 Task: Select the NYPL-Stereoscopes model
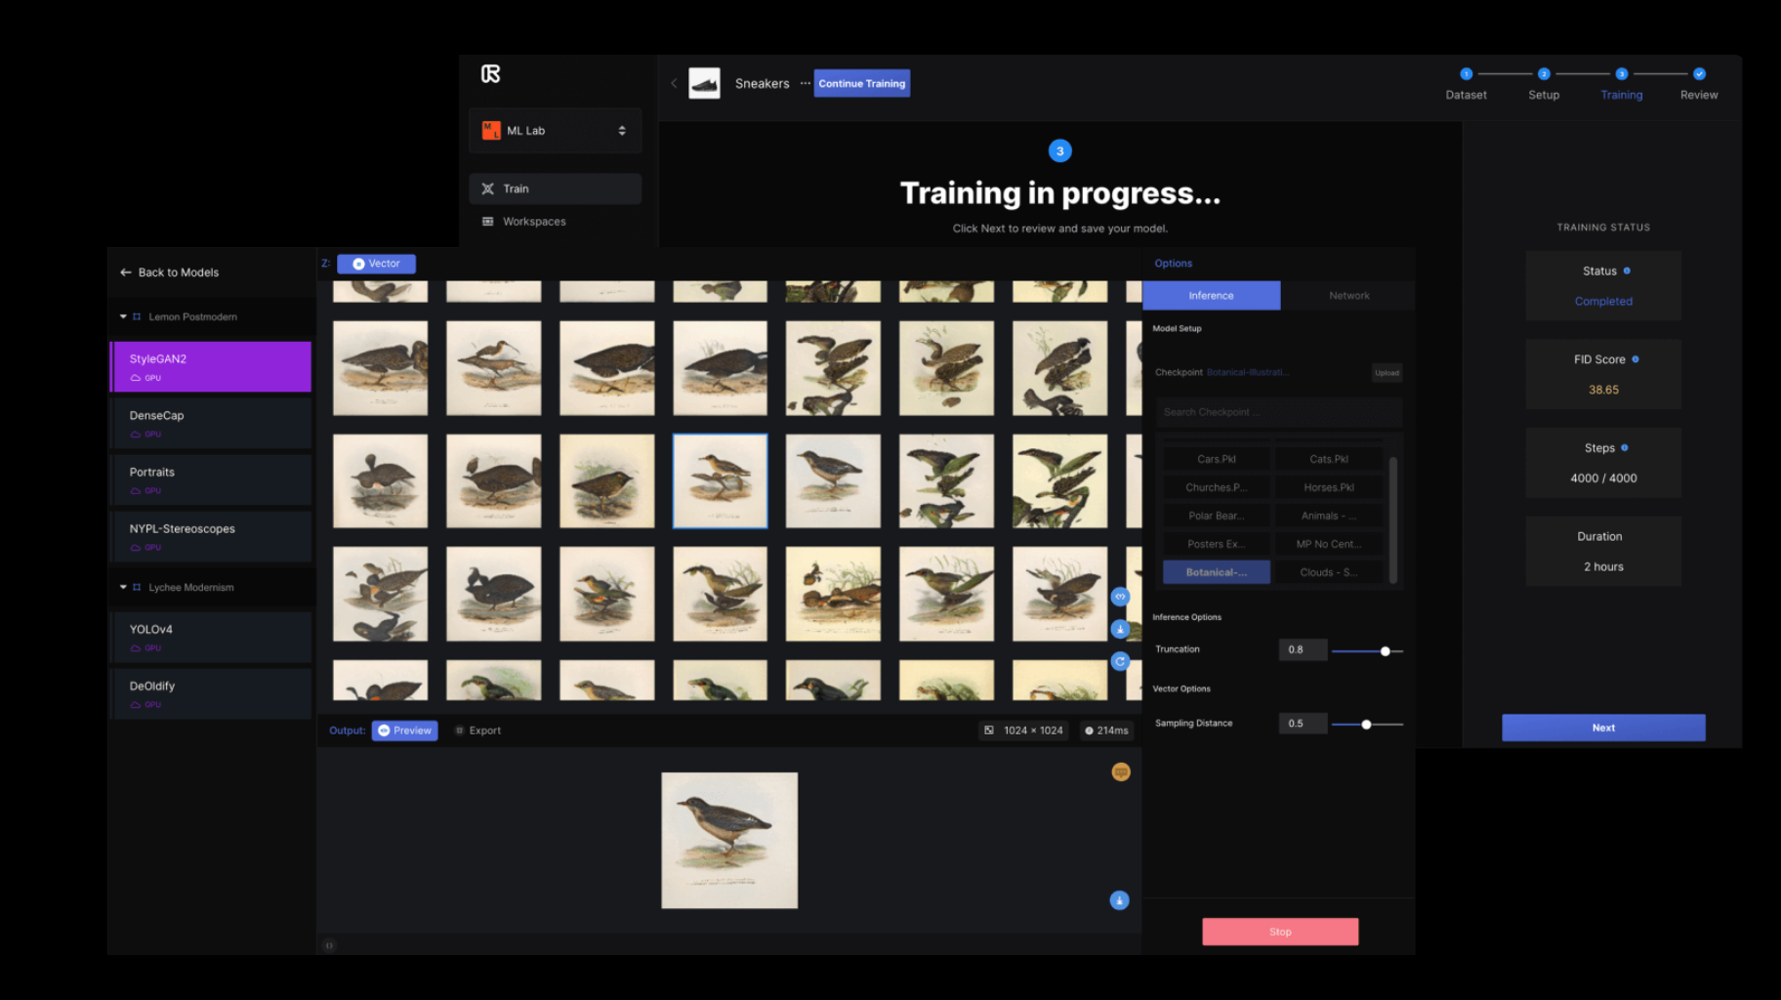coord(210,536)
